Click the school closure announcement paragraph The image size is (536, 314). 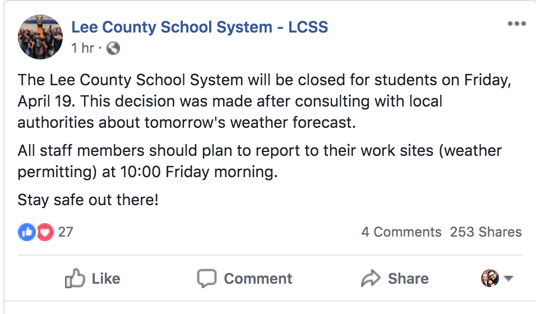point(264,101)
